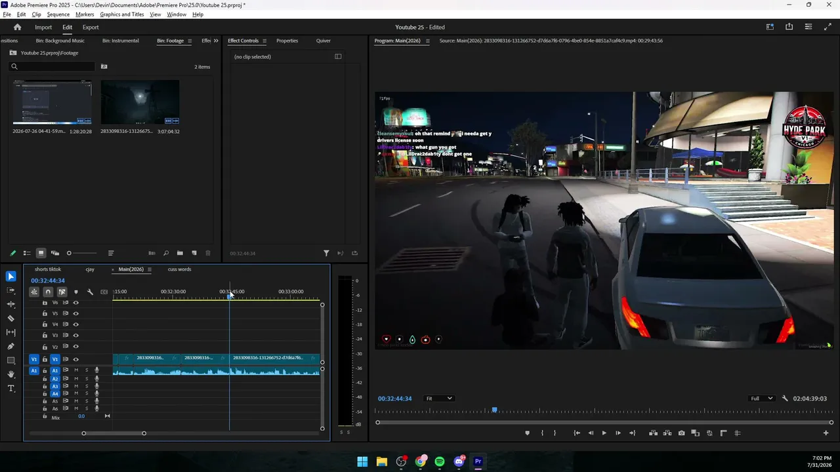Toggle Snap in the timeline

point(48,292)
